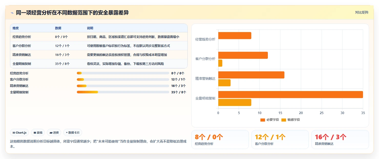This screenshot has width=379, height=159.
Task: Click the 数据卡片 chip
Action: point(73,133)
